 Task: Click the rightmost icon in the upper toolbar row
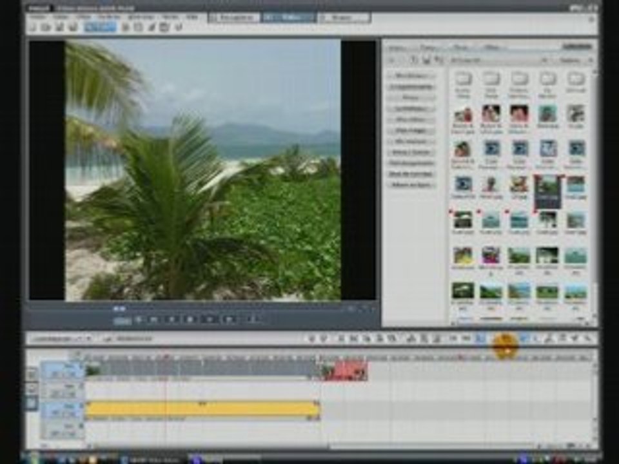(x=179, y=27)
